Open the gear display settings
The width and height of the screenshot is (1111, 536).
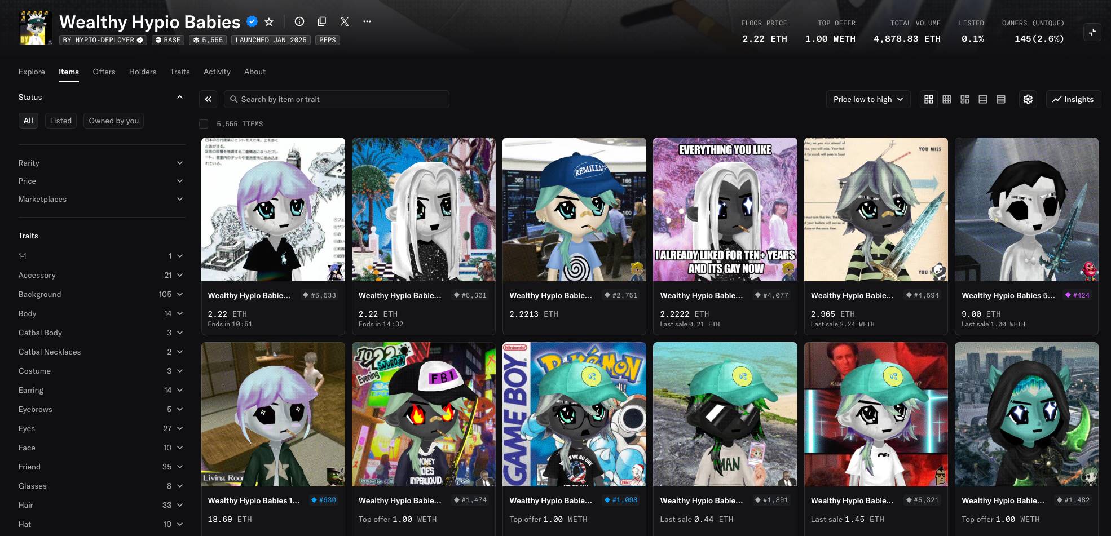pos(1028,99)
